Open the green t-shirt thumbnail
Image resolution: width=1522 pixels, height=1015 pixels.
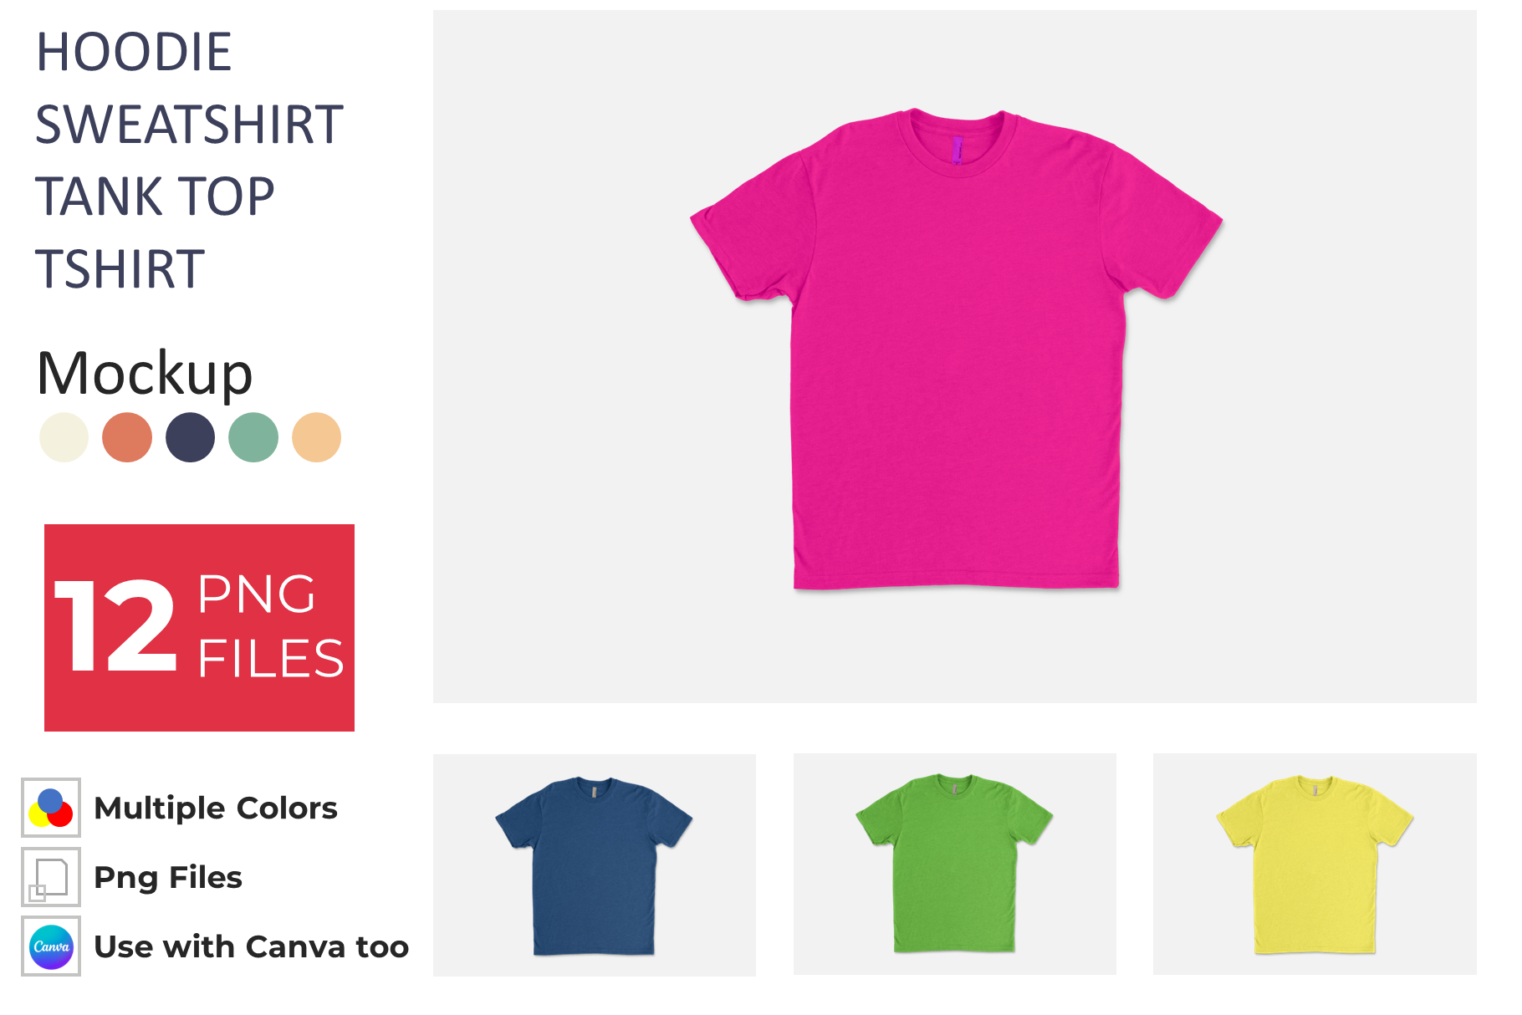click(954, 865)
